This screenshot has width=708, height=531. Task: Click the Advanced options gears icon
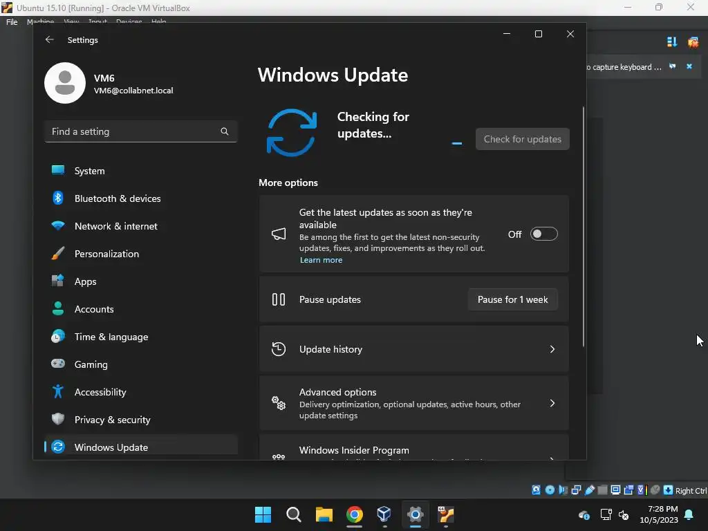pyautogui.click(x=279, y=403)
